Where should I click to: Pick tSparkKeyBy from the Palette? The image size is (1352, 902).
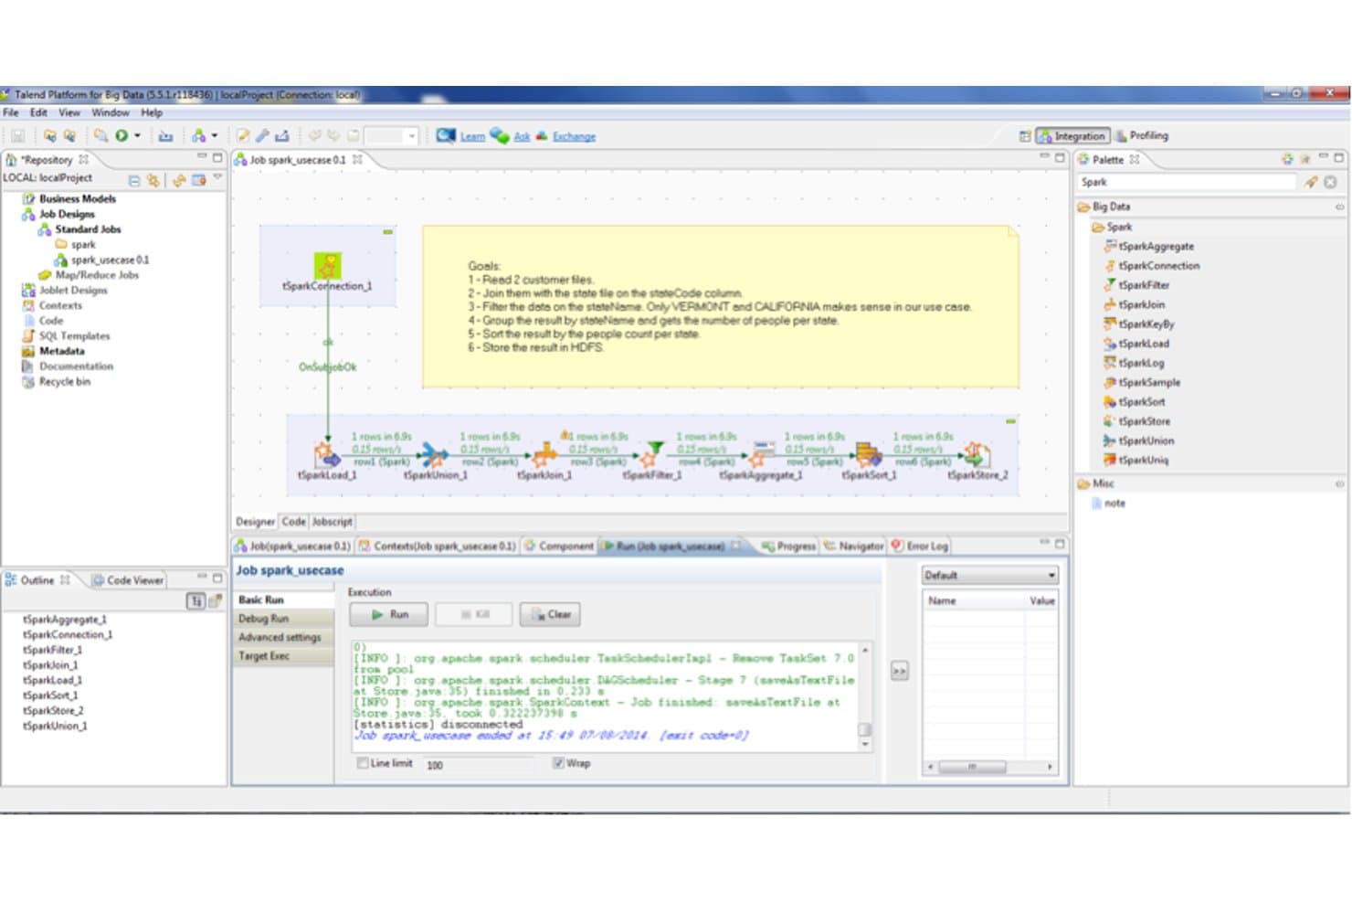tap(1139, 324)
